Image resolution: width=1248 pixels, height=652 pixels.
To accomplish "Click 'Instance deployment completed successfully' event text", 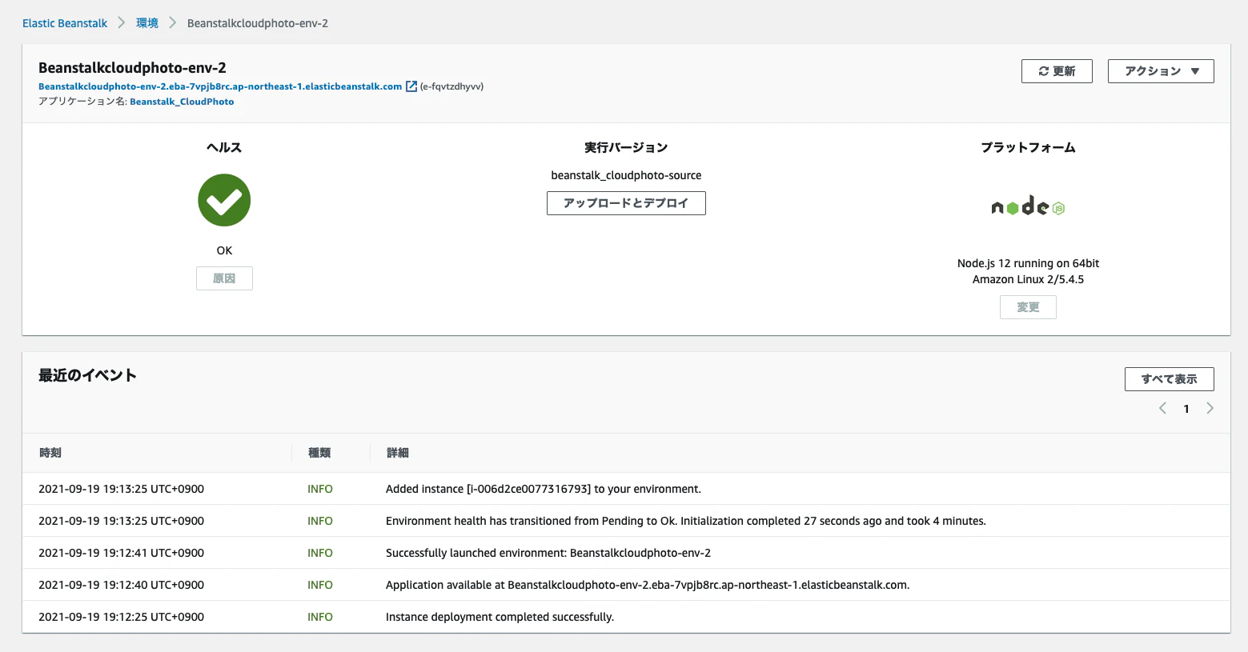I will tap(500, 617).
